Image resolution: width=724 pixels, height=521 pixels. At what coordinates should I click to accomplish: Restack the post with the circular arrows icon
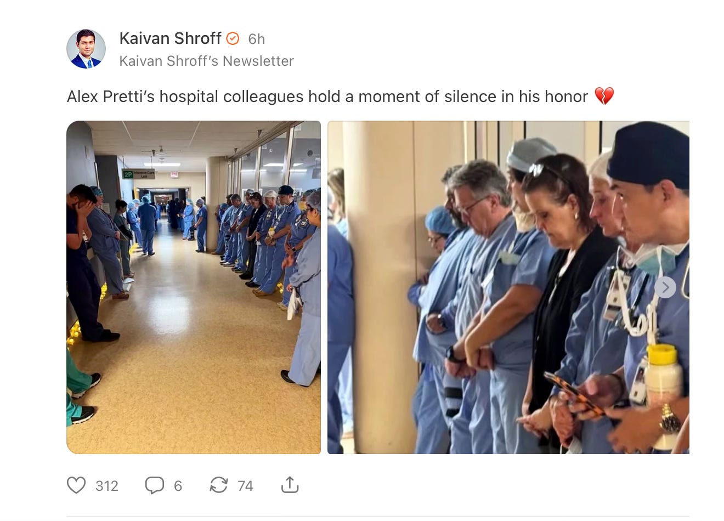[x=219, y=485]
